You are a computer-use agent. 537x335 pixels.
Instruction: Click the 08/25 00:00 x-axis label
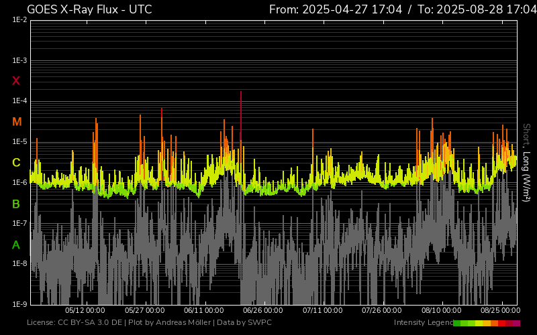[500, 311]
